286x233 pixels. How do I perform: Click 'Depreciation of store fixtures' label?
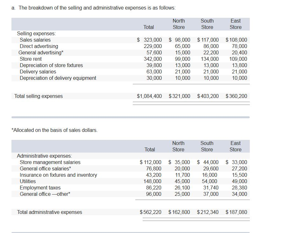click(51, 65)
